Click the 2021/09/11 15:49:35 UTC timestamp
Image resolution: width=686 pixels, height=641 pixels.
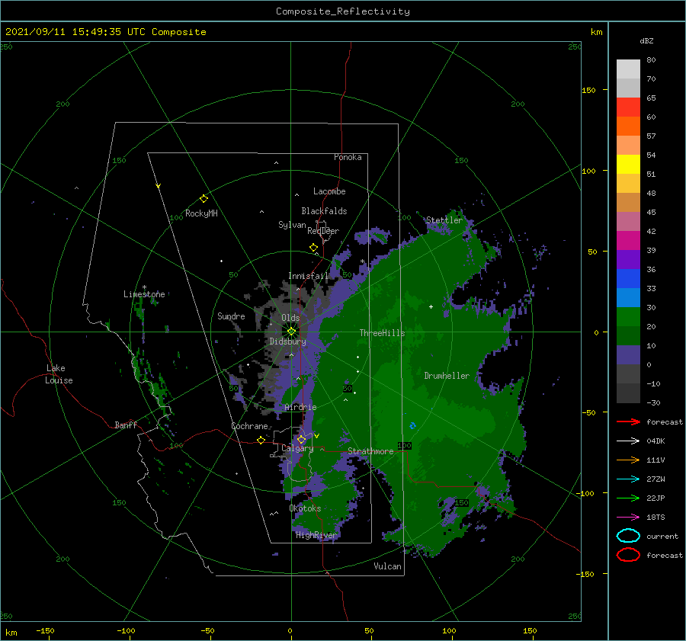pyautogui.click(x=75, y=32)
